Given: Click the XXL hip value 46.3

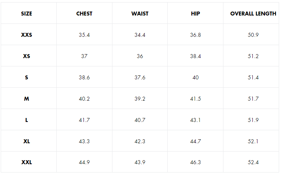Looking at the screenshot, I should pos(196,162).
